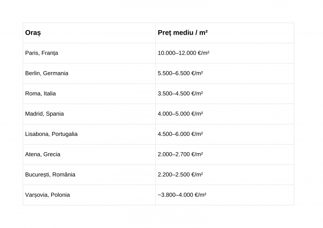Image resolution: width=323 pixels, height=228 pixels.
Task: Click the "Oraș" column header
Action: pos(33,33)
